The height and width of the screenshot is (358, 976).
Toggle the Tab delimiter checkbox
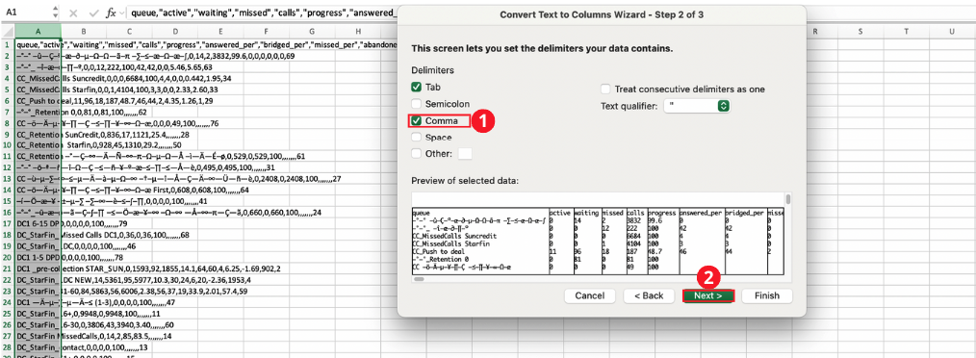pyautogui.click(x=417, y=88)
